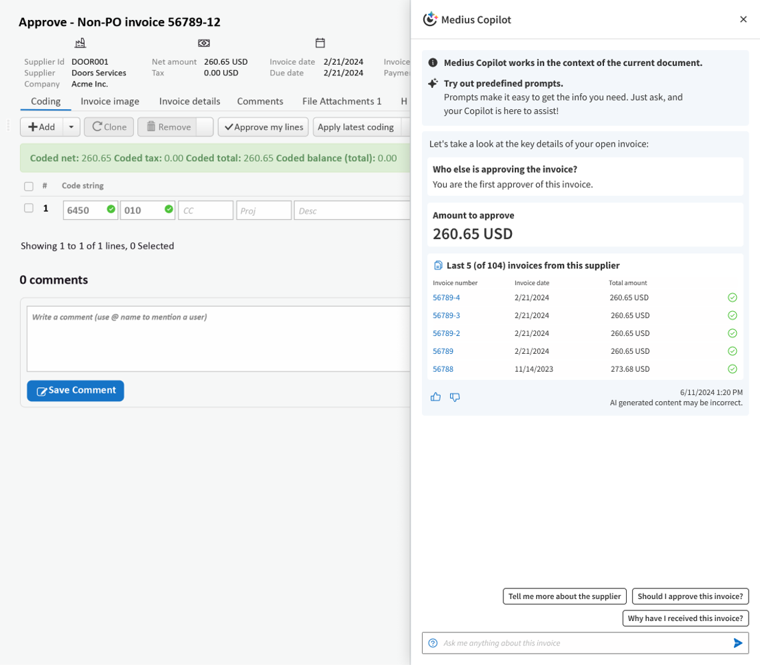
Task: Click the question mark icon in prompt field
Action: pos(433,643)
